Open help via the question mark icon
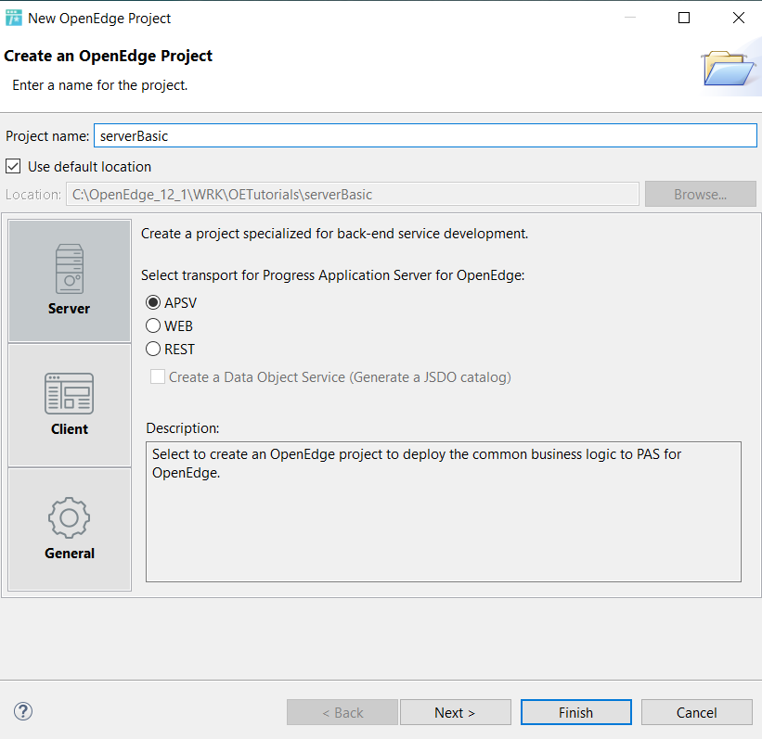Image resolution: width=762 pixels, height=739 pixels. 23,711
